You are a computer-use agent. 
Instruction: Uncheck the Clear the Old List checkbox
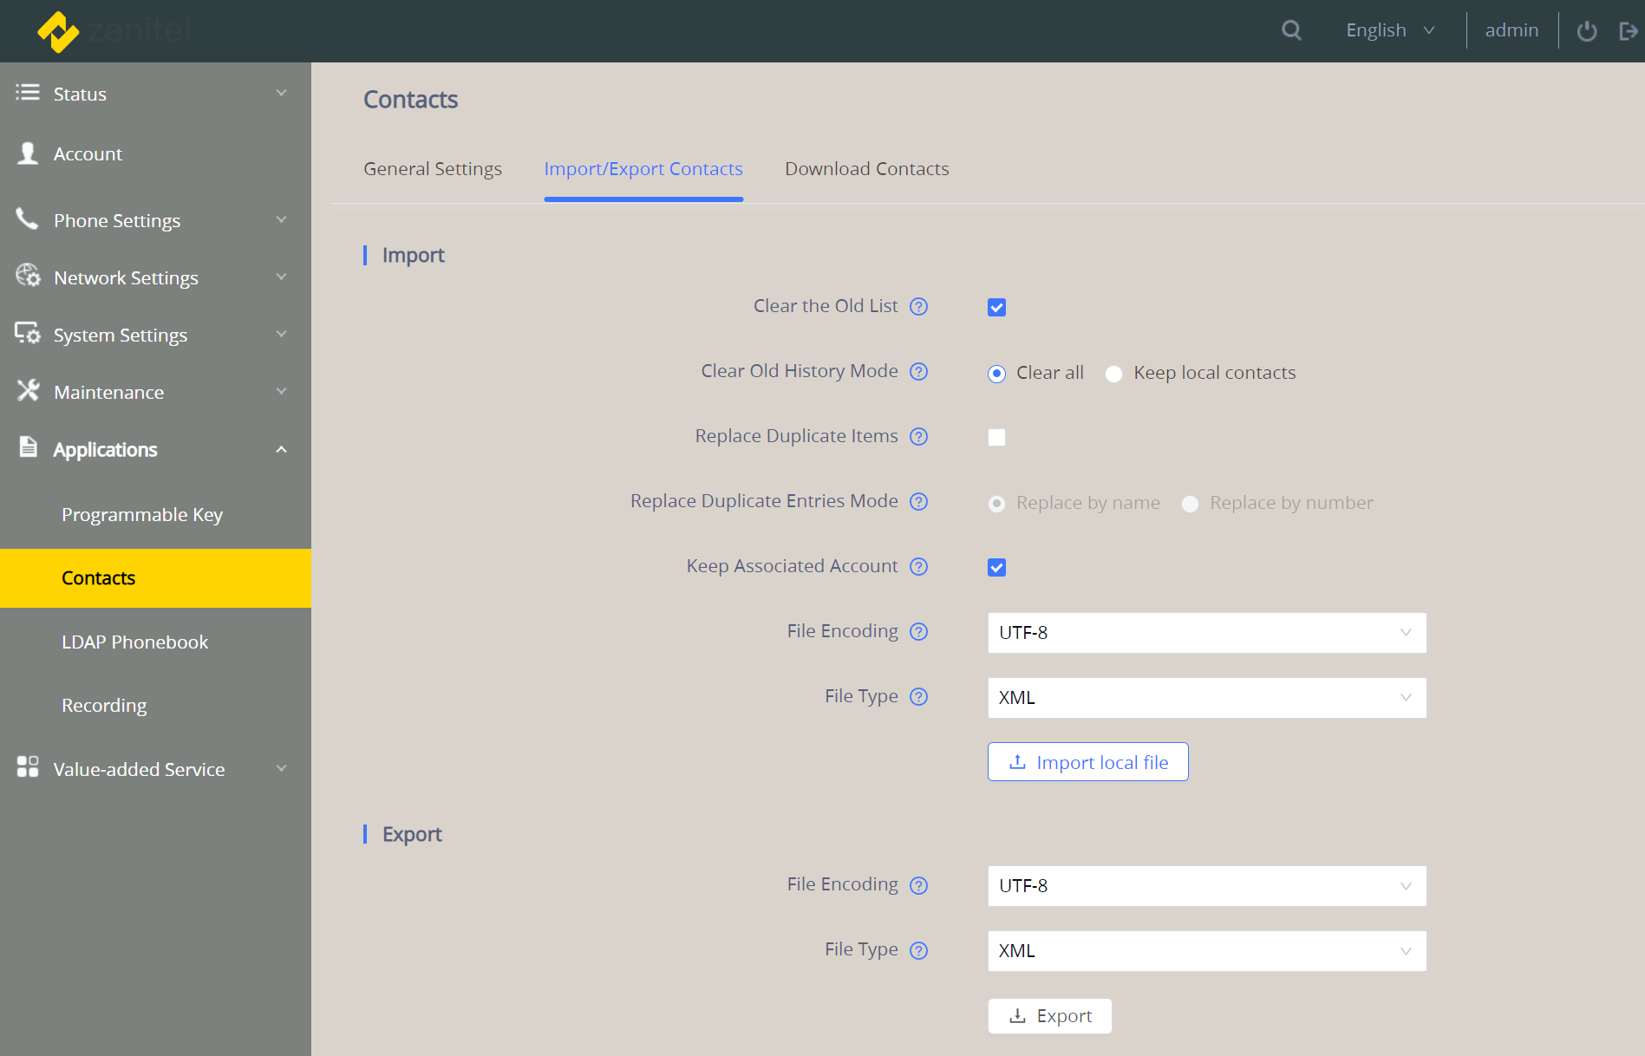coord(996,308)
